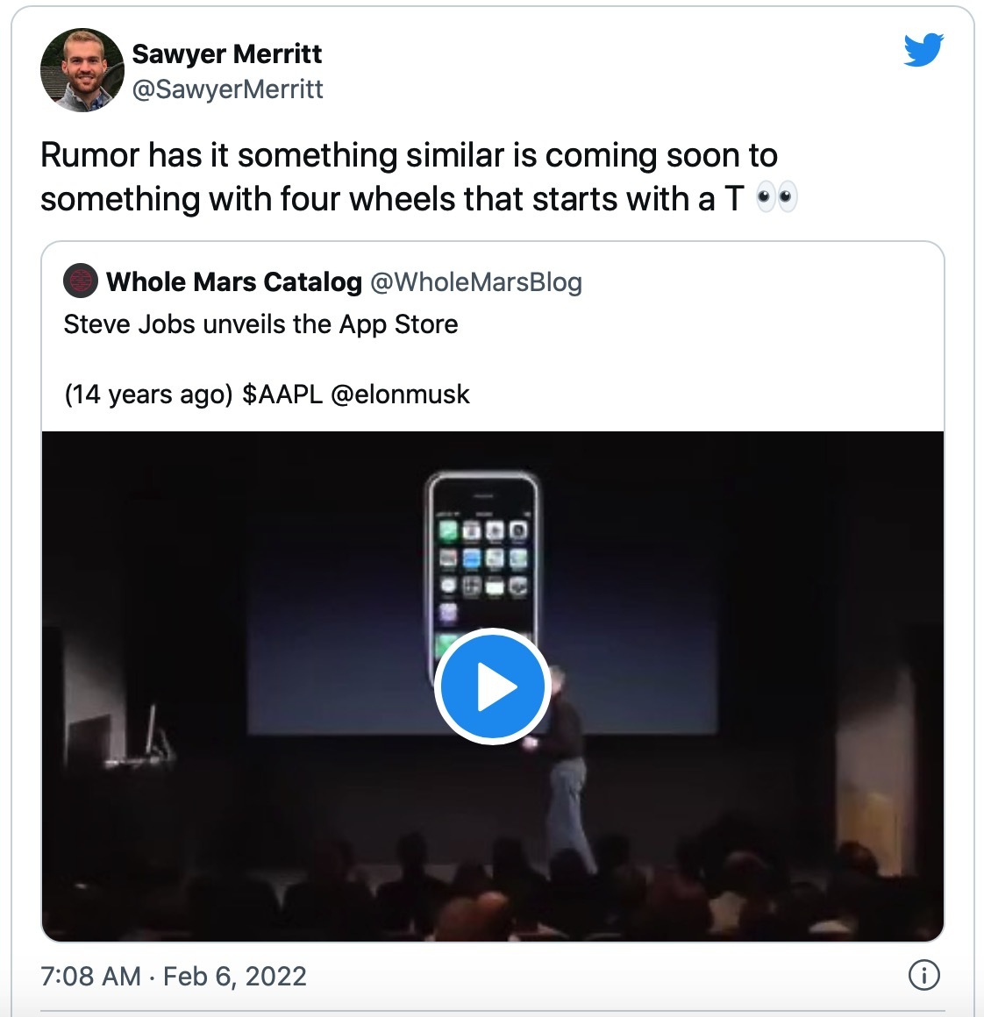Screen dimensions: 984x1017
Task: Click the Twitter bird logo icon
Action: (923, 50)
